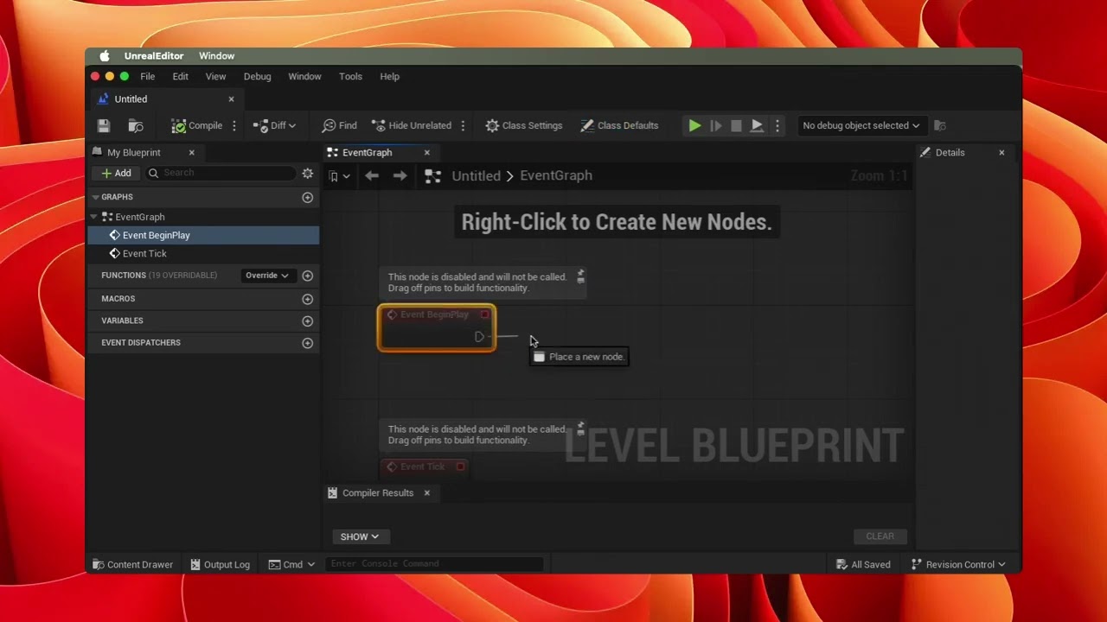Open the Window menu in the editor menu bar
The image size is (1107, 622).
(x=304, y=77)
